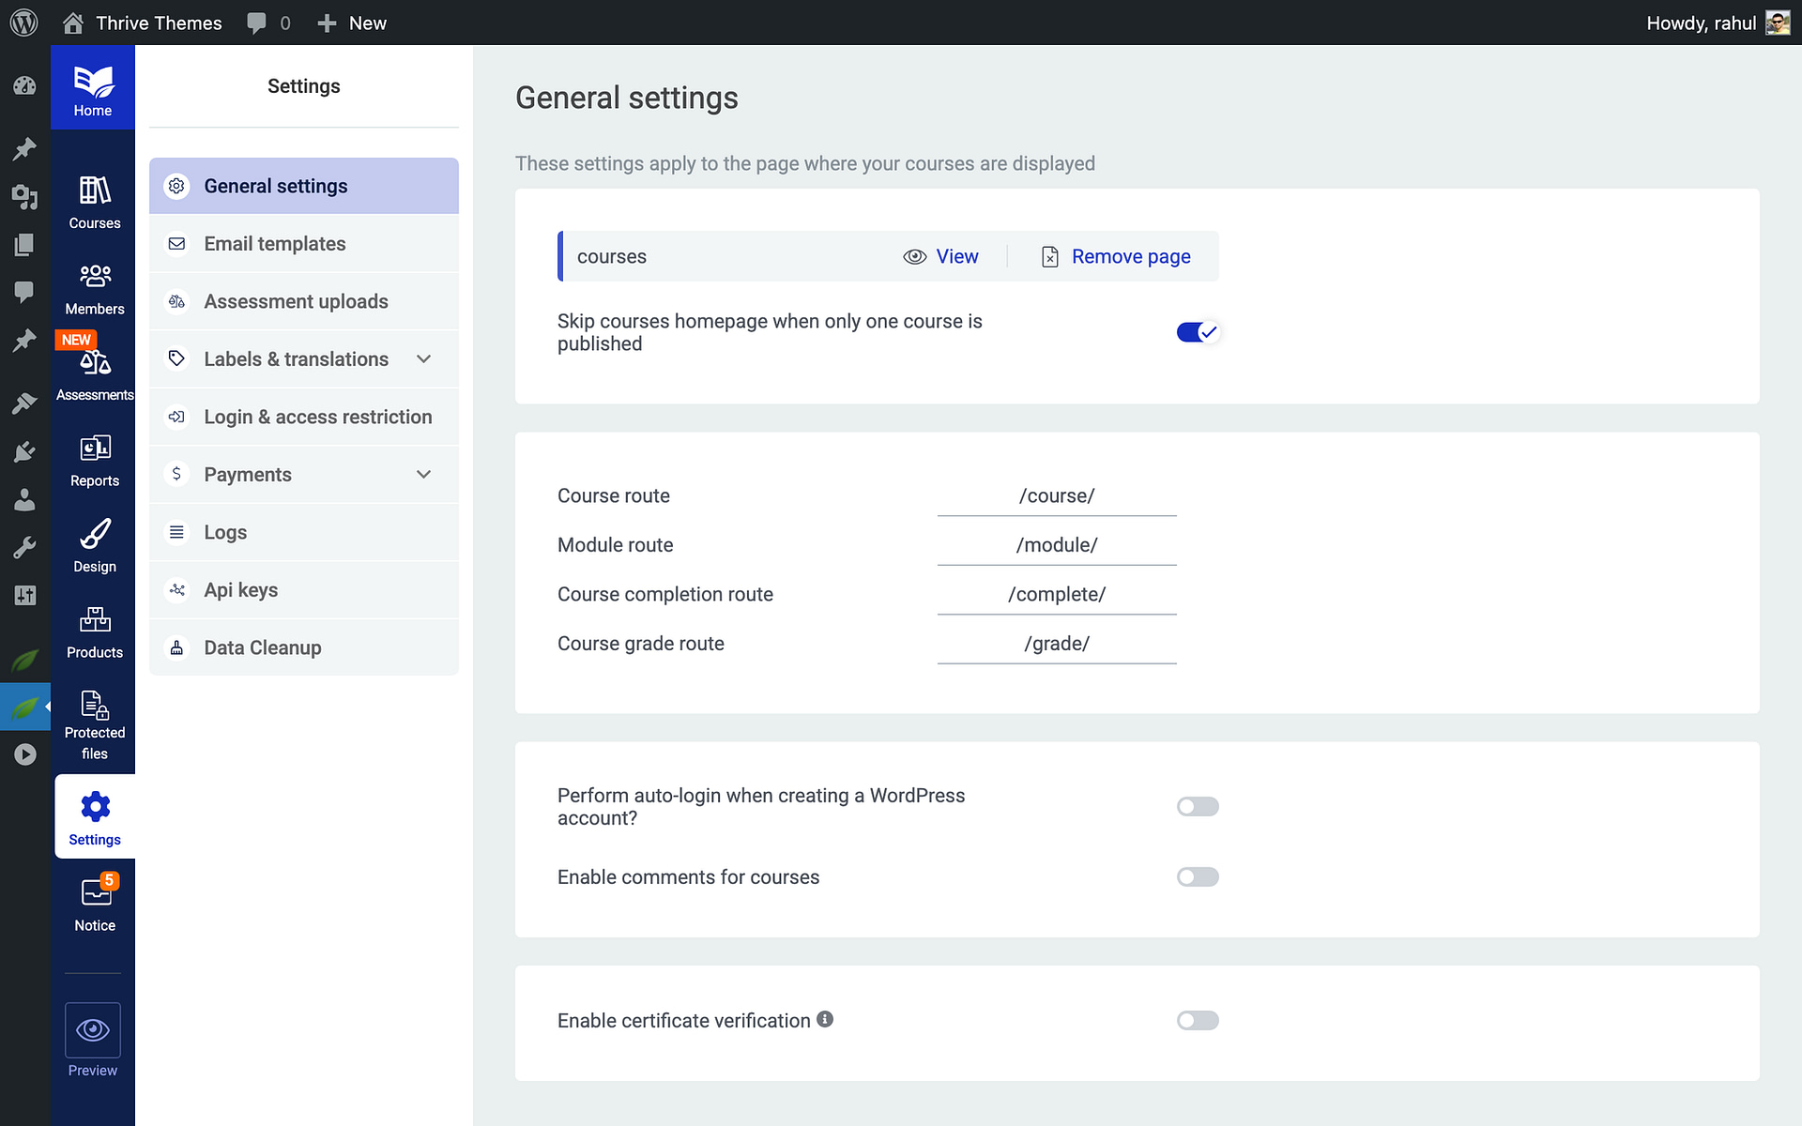View the Reports section
1802x1126 pixels.
[x=94, y=458]
